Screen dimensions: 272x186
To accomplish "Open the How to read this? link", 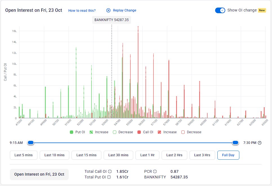I will [x=82, y=11].
